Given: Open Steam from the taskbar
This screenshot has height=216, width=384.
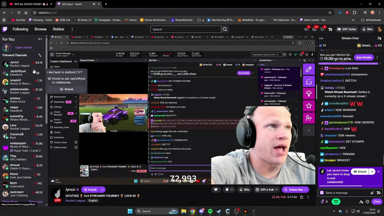Looking at the screenshot, I should 219,211.
